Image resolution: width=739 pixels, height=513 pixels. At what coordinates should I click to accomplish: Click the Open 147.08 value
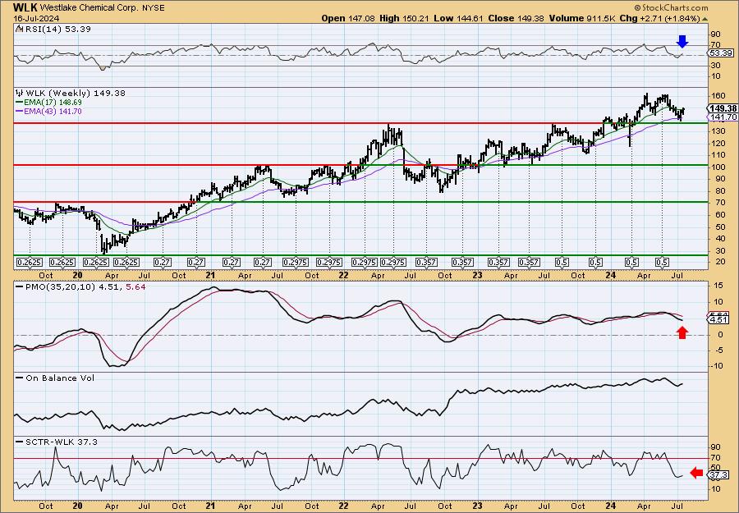coord(348,18)
